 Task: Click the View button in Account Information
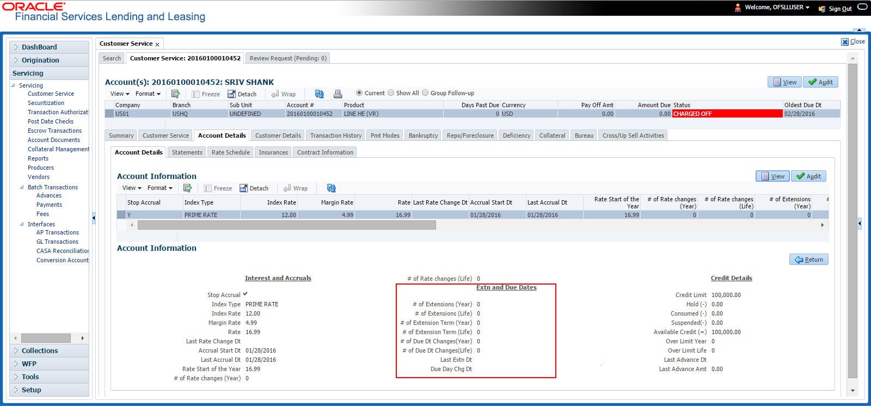click(x=772, y=176)
